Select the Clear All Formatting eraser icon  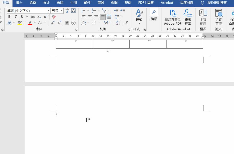[53, 17]
